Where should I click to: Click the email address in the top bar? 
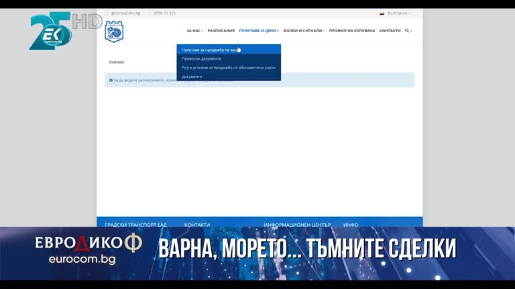click(125, 13)
